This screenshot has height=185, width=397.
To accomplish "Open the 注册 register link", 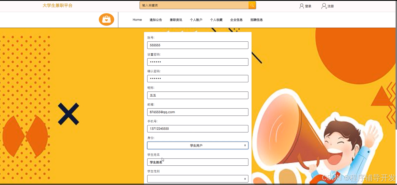I will 331,6.
